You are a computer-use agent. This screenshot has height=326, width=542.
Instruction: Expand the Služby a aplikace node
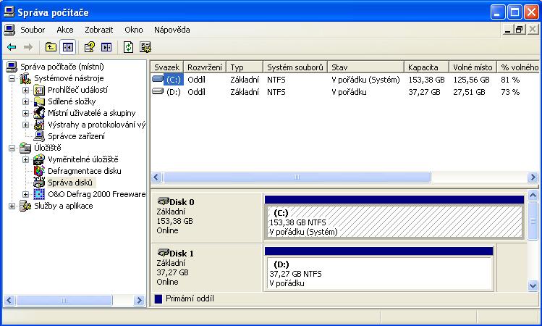coord(12,206)
